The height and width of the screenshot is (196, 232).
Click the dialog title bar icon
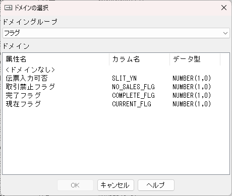coord(8,8)
